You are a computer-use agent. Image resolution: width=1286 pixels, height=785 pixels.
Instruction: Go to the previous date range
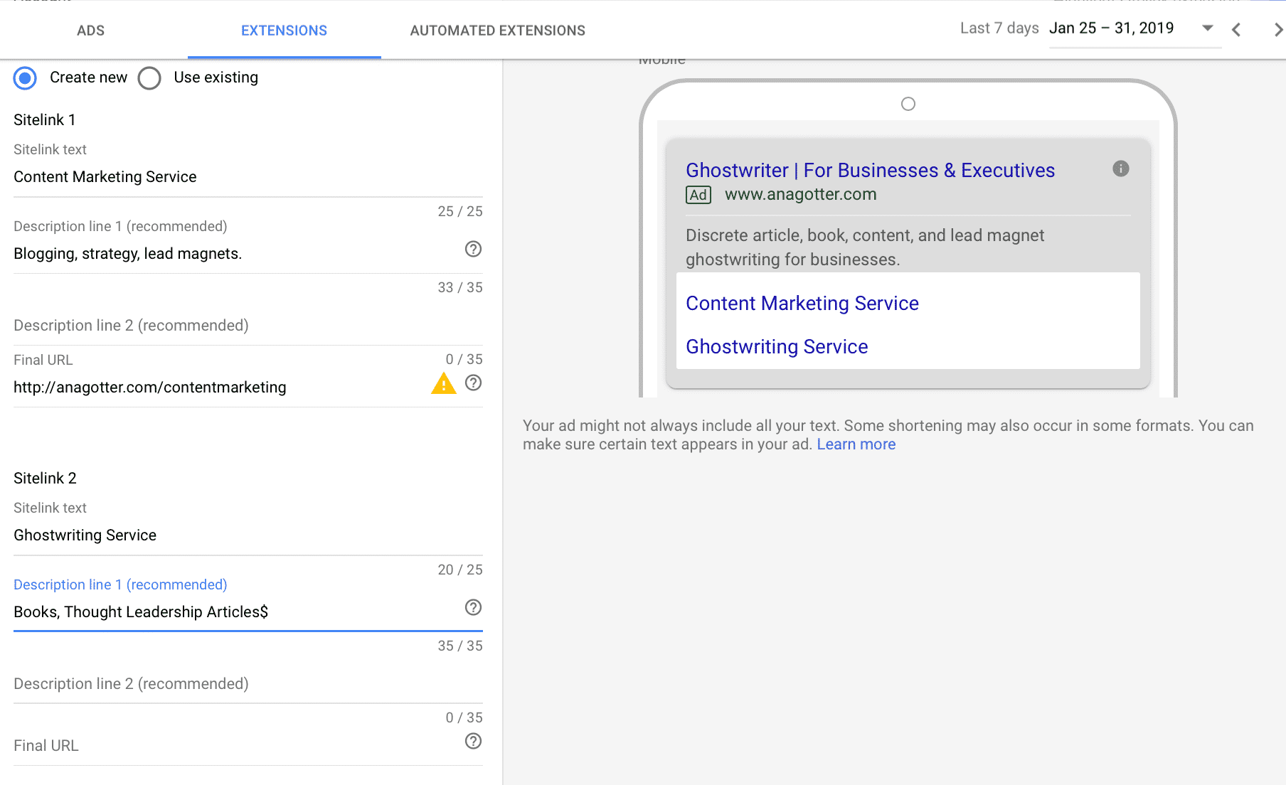coord(1237,29)
